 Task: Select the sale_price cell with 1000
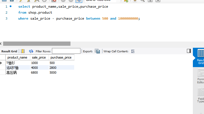tap(39, 63)
